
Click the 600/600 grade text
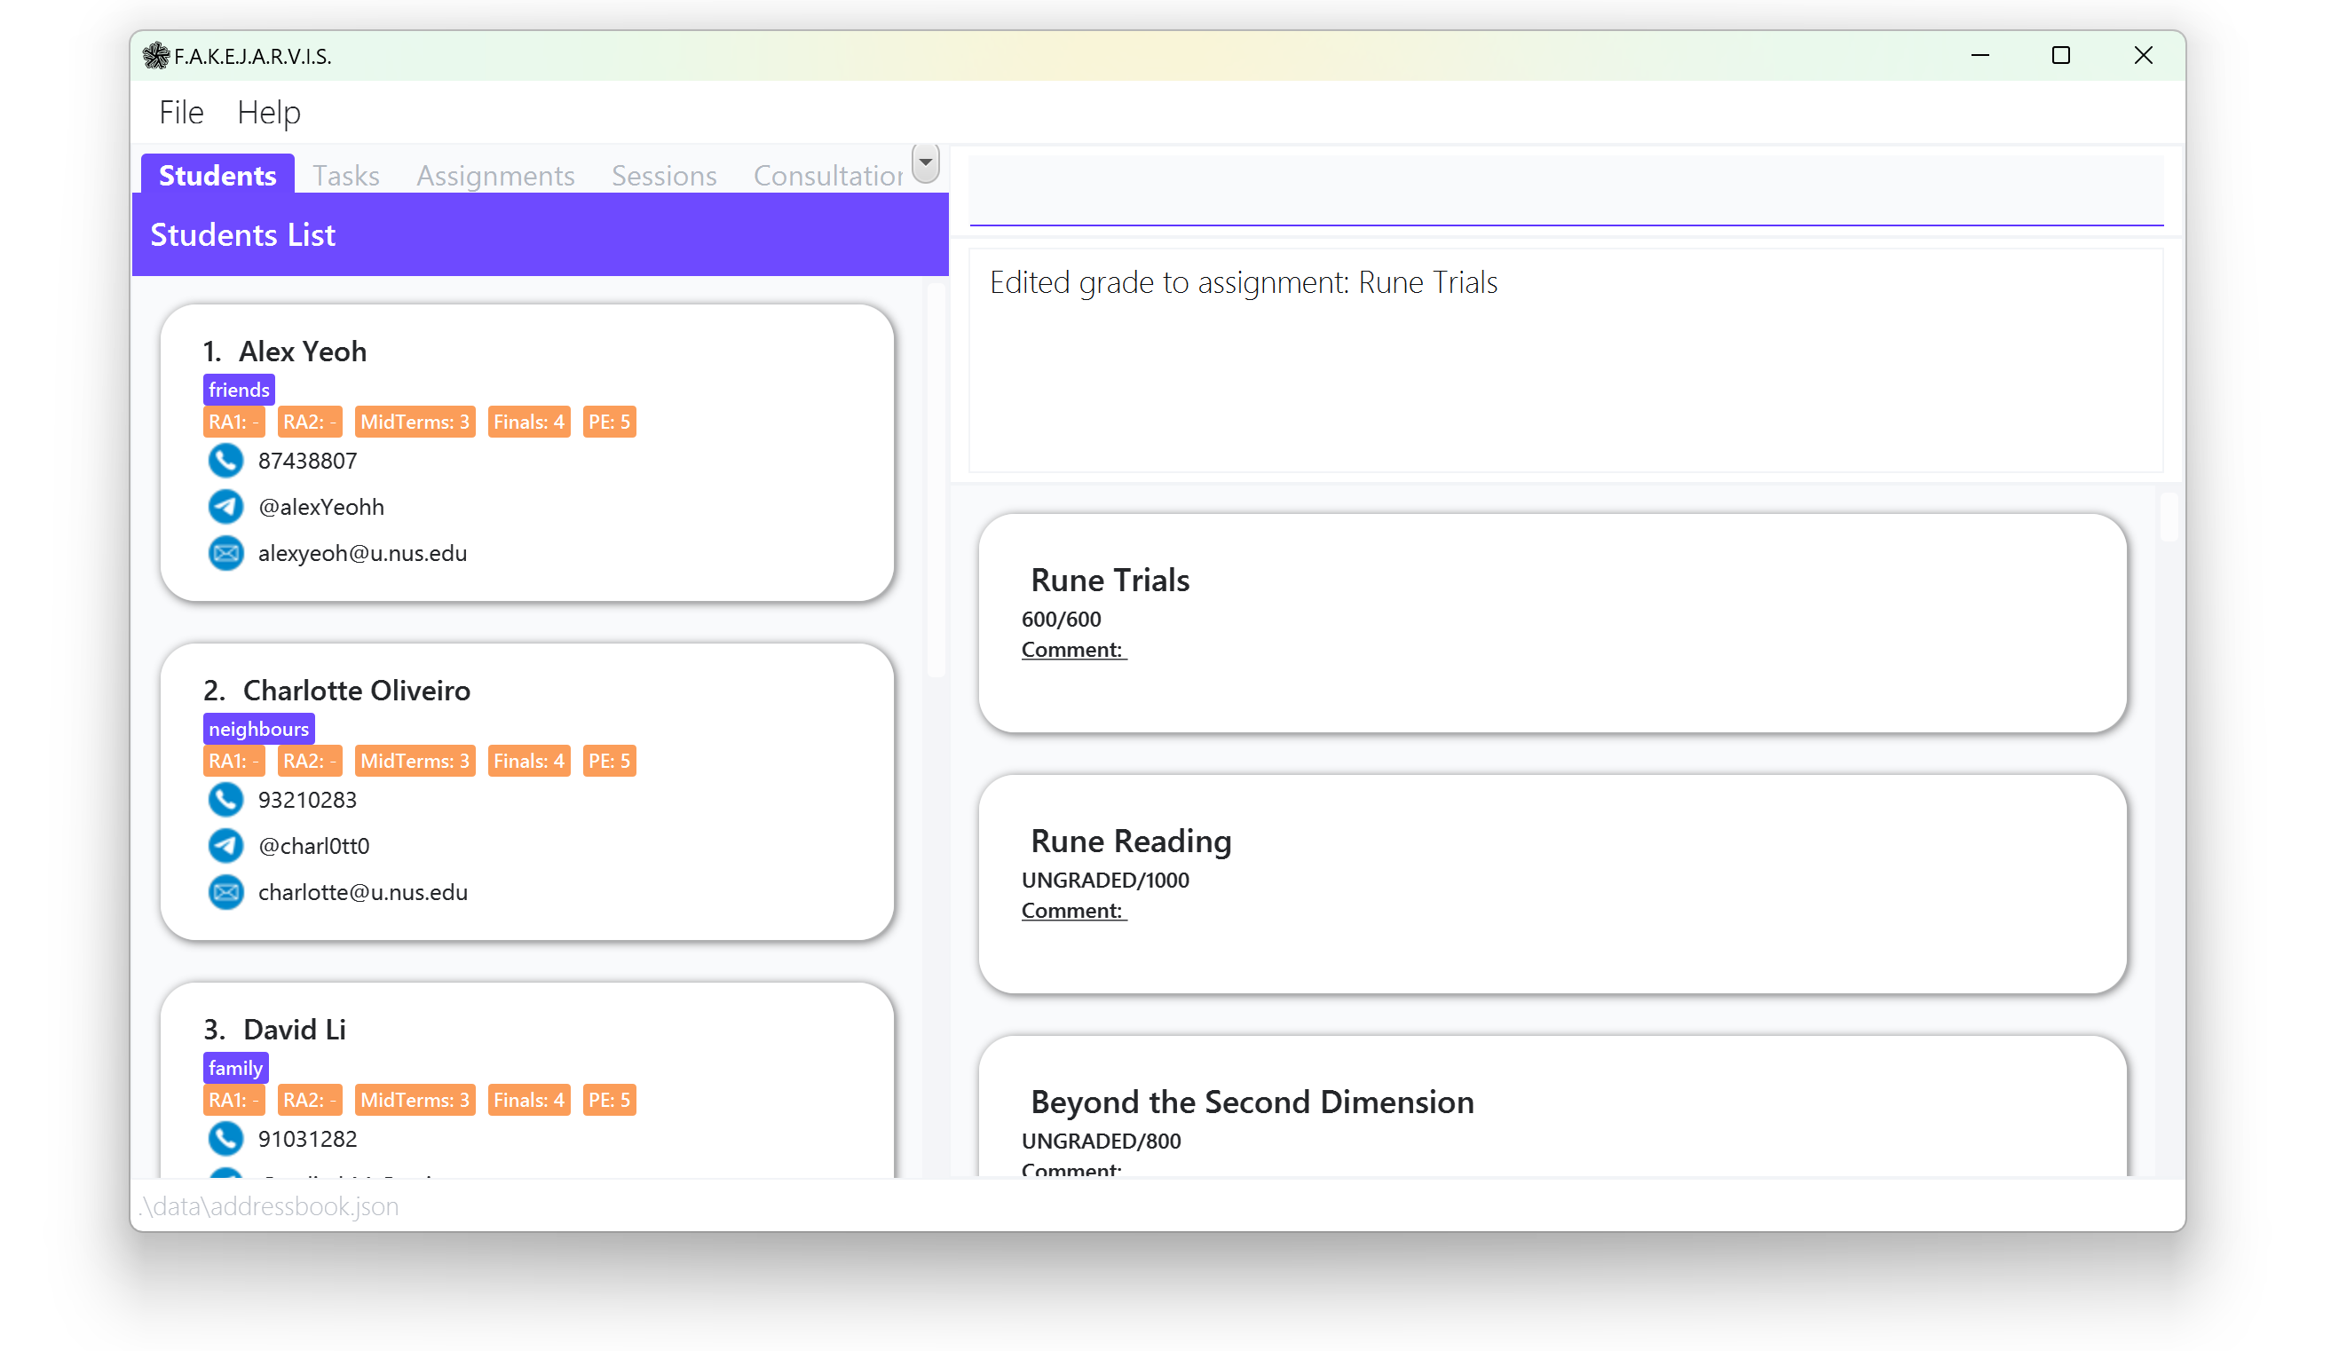click(x=1061, y=620)
